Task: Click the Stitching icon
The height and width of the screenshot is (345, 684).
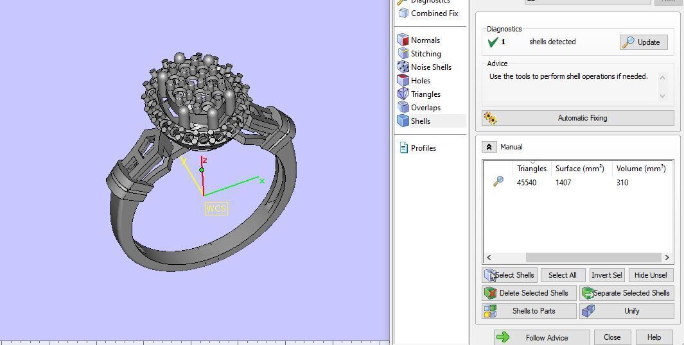Action: tap(403, 54)
